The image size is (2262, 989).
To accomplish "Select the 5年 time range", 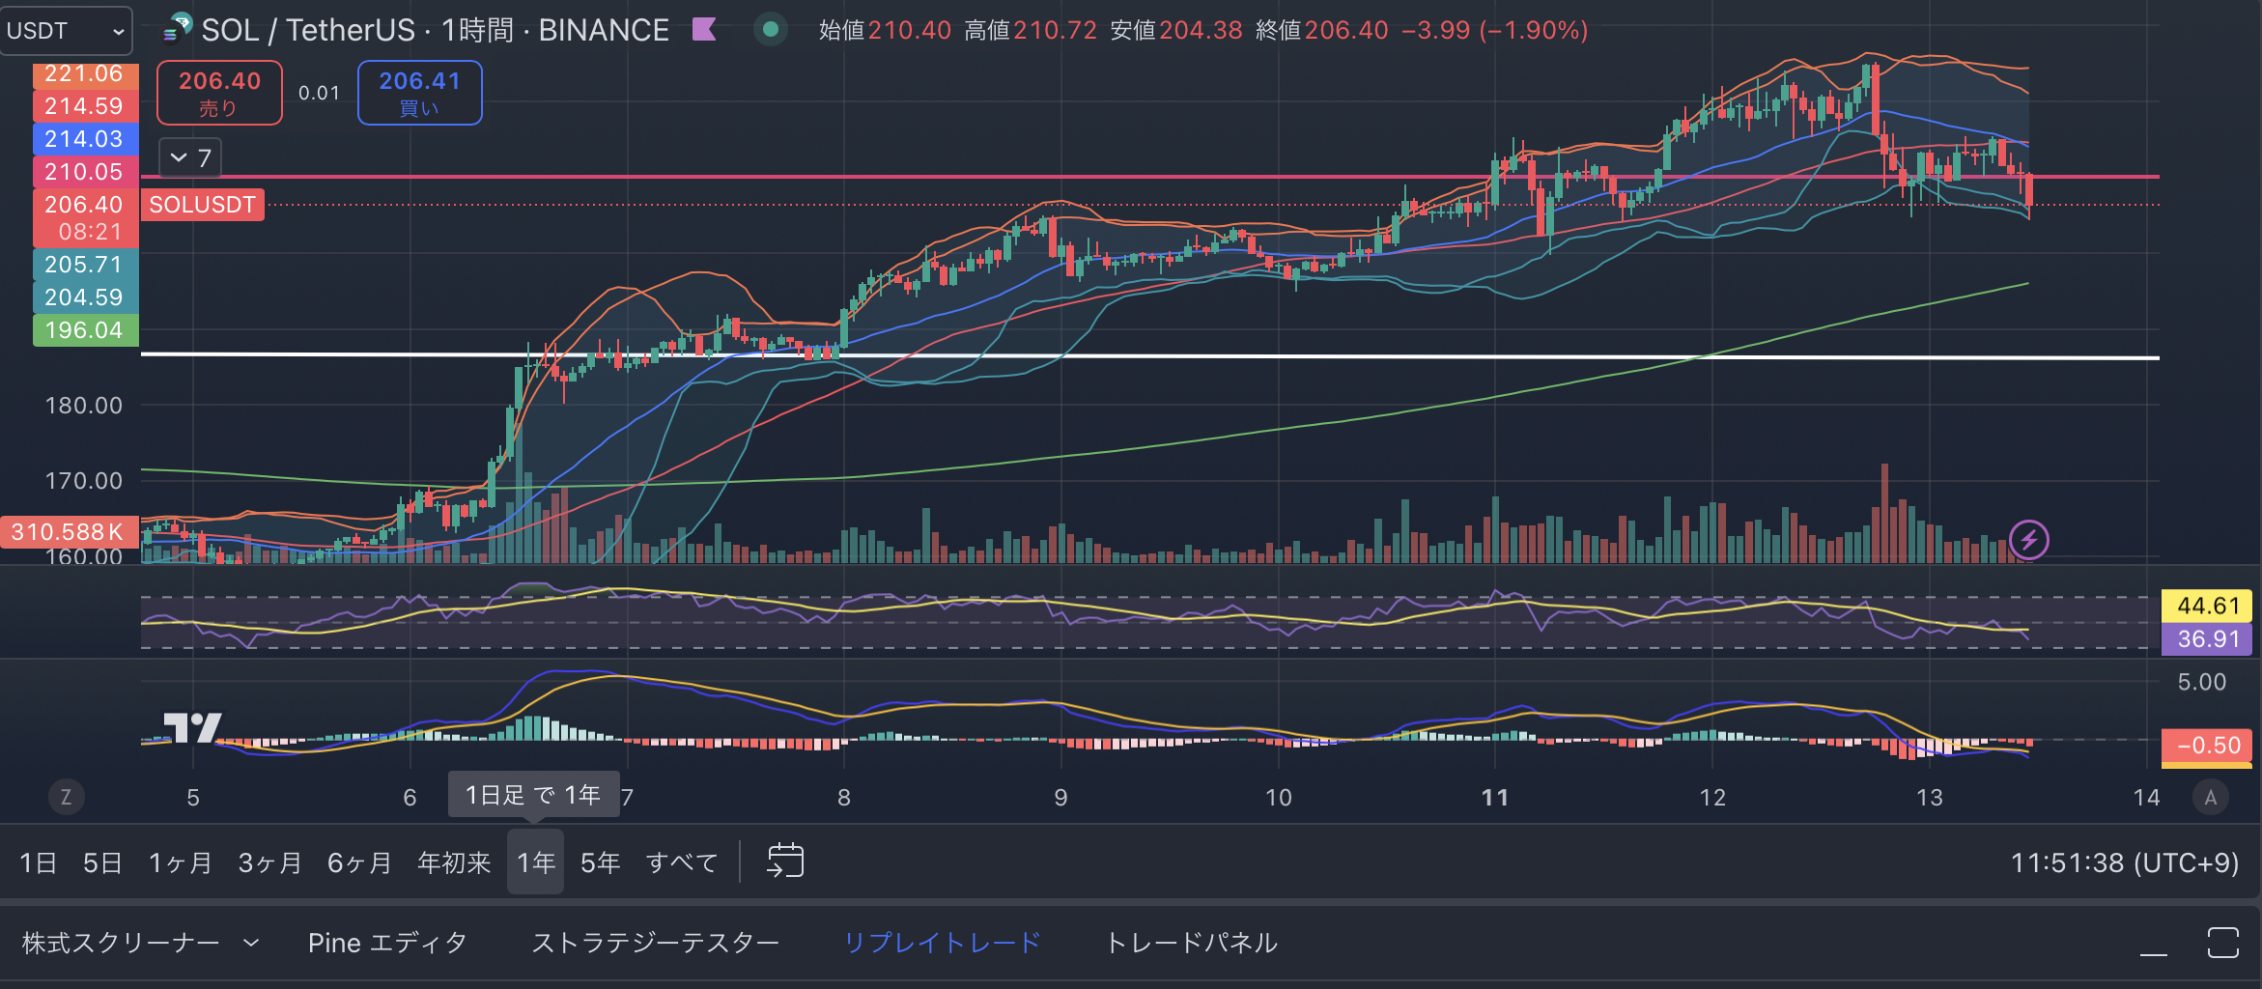I will pos(600,862).
